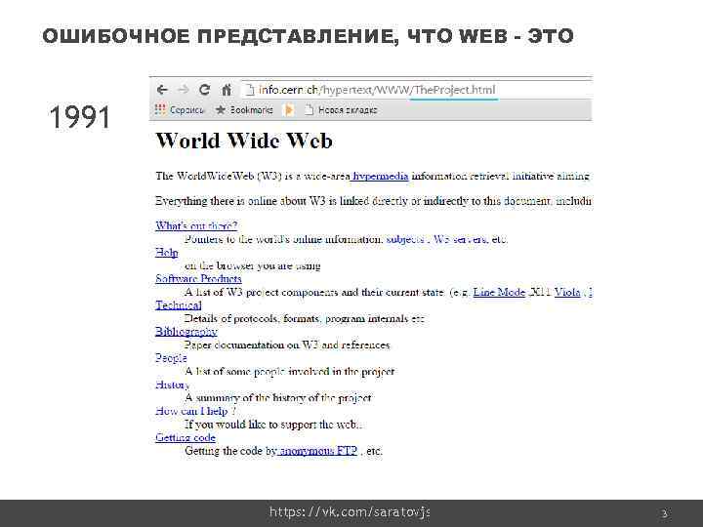Click the 1991 year label
Screen dimensions: 703x527
coord(79,117)
